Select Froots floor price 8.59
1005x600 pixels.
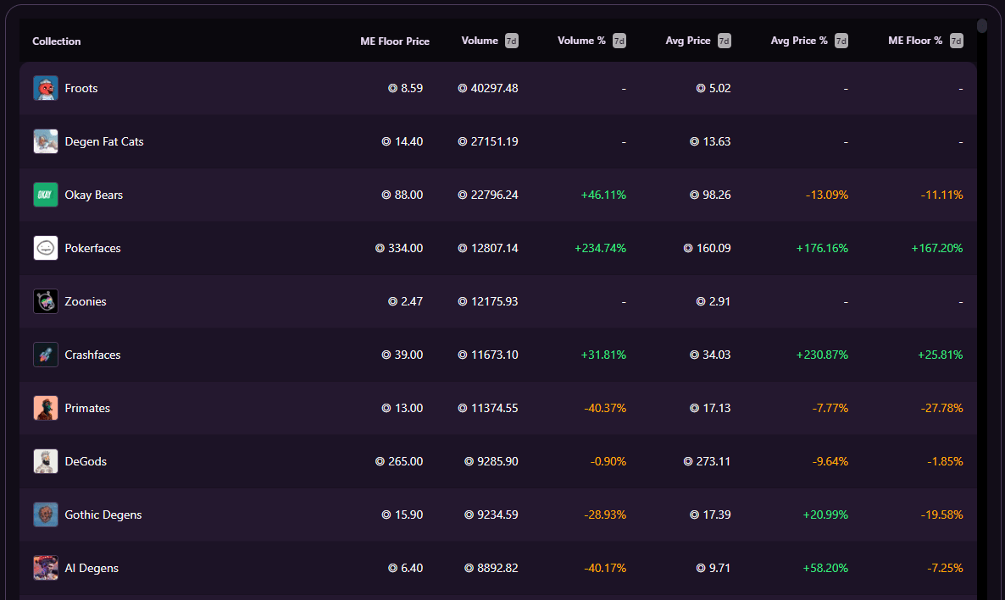tap(406, 88)
